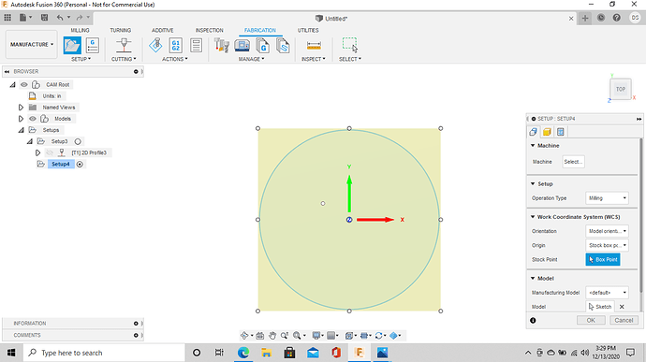Toggle visibility eye of Models node
646x362 pixels.
pyautogui.click(x=33, y=119)
